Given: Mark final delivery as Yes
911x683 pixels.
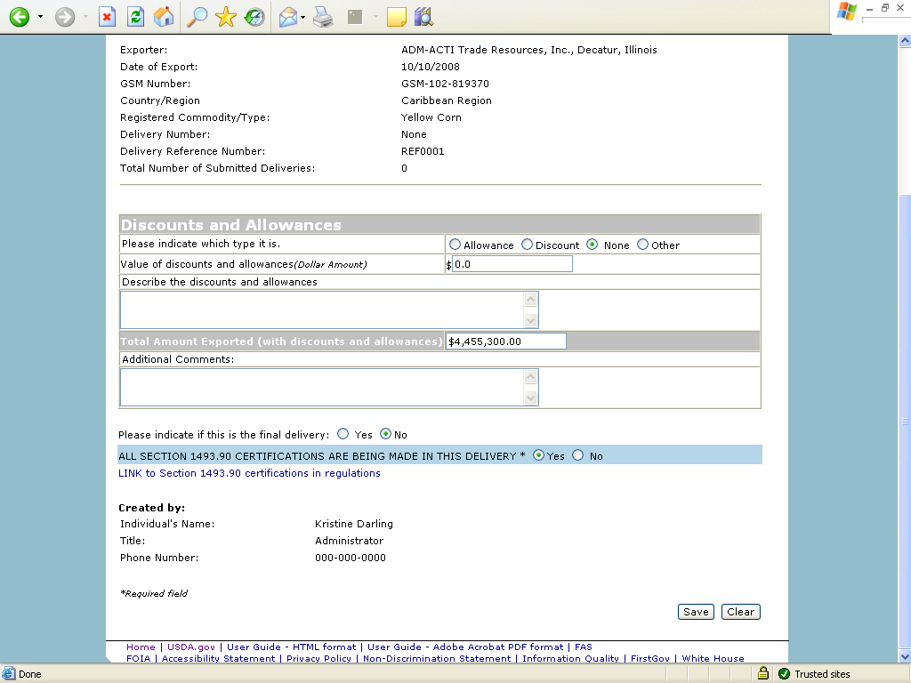Looking at the screenshot, I should tap(343, 434).
